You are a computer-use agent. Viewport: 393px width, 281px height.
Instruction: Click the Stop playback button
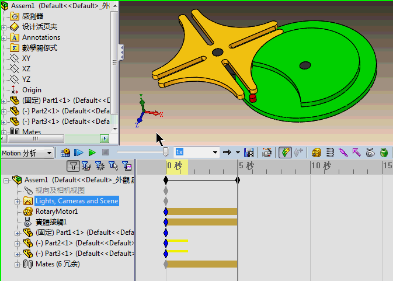(x=106, y=152)
